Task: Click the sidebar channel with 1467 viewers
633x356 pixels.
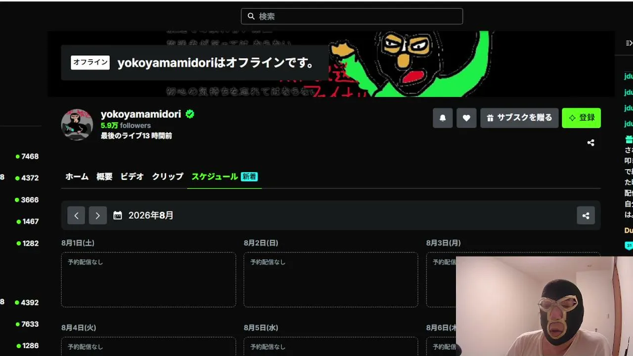Action: coord(27,222)
